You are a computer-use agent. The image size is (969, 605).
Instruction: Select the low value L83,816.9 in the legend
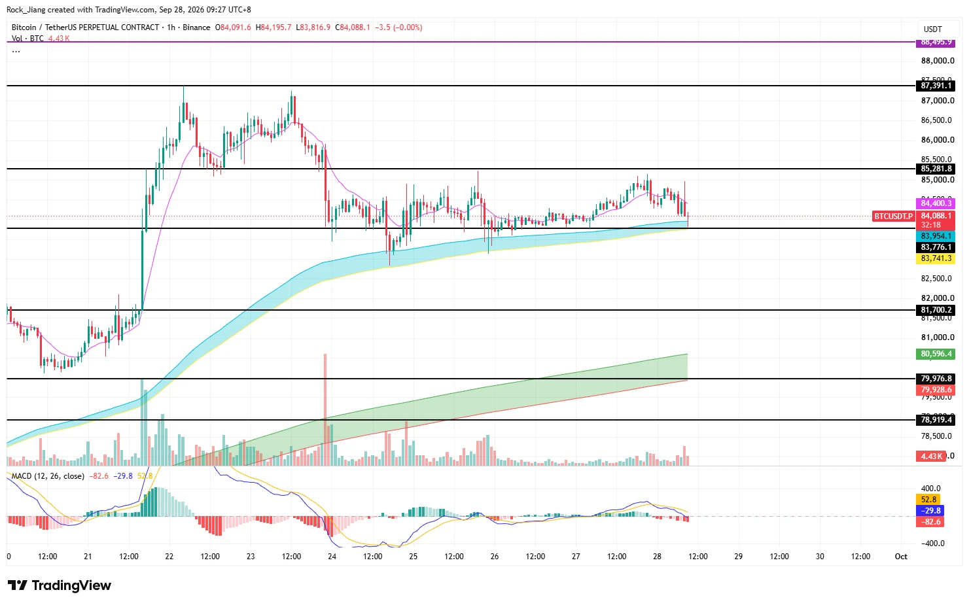pos(313,27)
